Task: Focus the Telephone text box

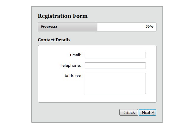Action: (115, 66)
